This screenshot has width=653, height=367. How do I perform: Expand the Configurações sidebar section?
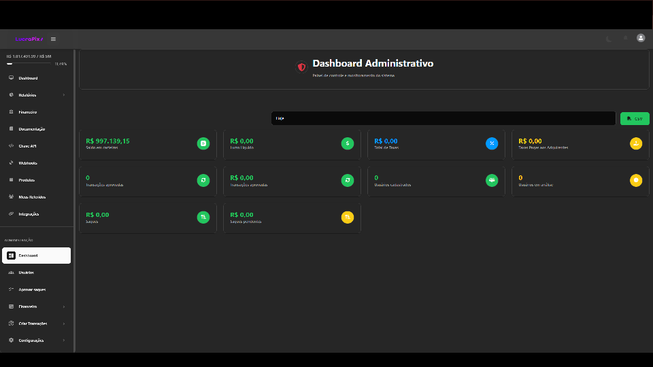(x=64, y=340)
